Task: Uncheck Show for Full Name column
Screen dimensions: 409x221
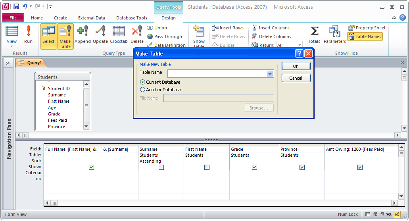Action: pyautogui.click(x=91, y=167)
